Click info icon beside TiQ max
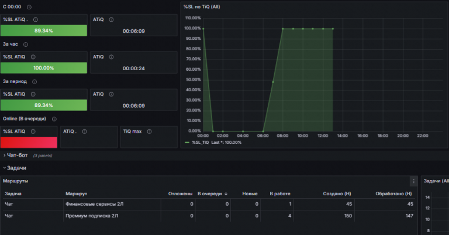 point(149,132)
